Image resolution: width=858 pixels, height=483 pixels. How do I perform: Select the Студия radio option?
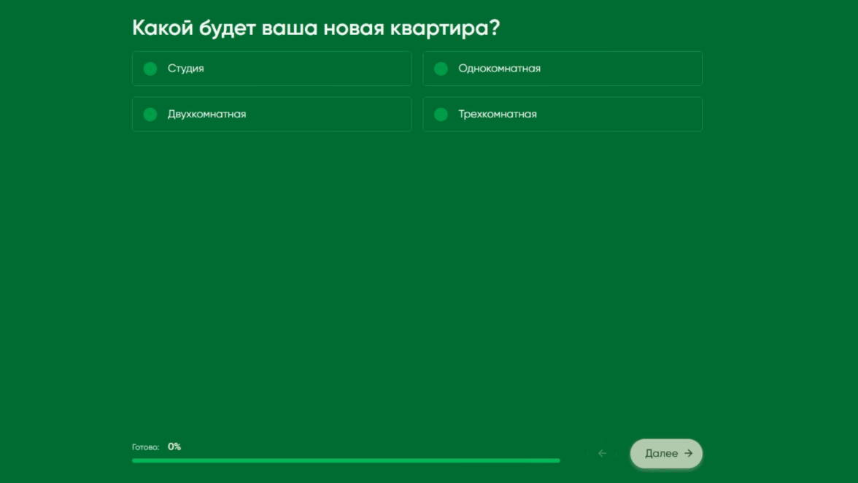pyautogui.click(x=271, y=69)
